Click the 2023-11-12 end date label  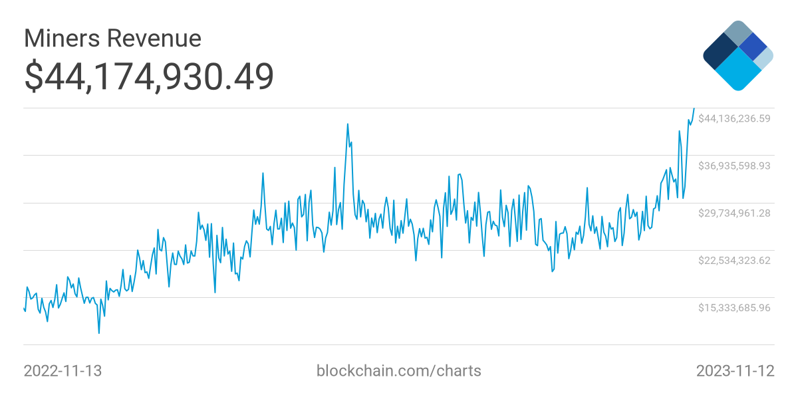click(x=735, y=370)
